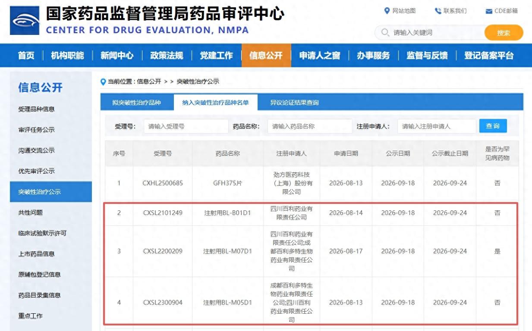
Task: Open 受理品种信息 sidebar link
Action: pyautogui.click(x=37, y=109)
